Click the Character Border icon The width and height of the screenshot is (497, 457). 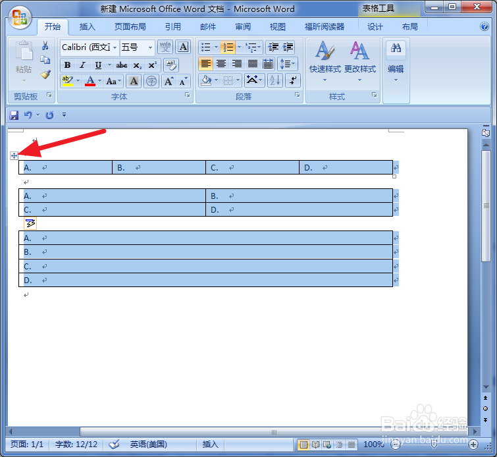pyautogui.click(x=183, y=47)
